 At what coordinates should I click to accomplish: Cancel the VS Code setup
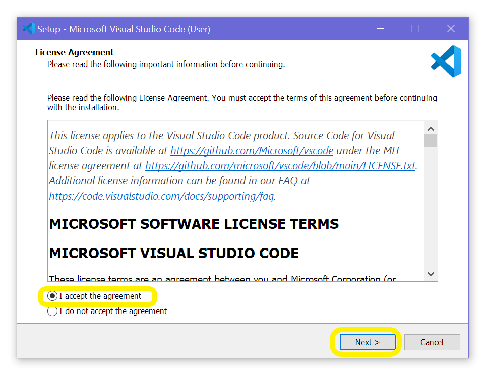pos(432,342)
